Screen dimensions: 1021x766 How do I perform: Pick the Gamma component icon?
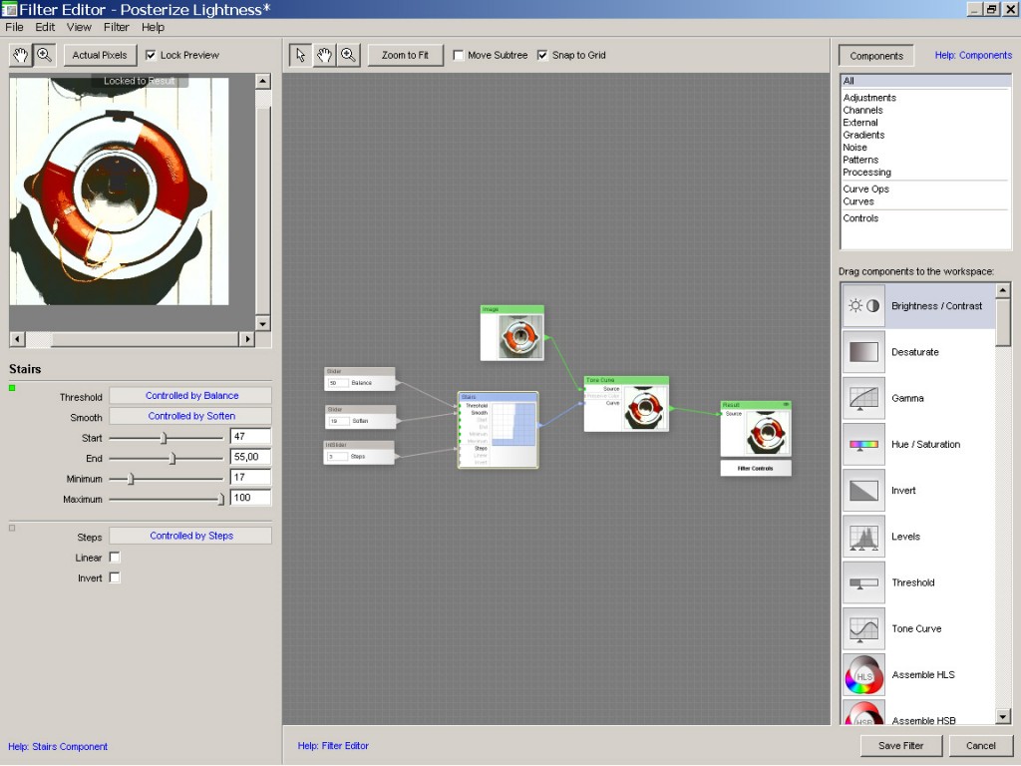864,399
